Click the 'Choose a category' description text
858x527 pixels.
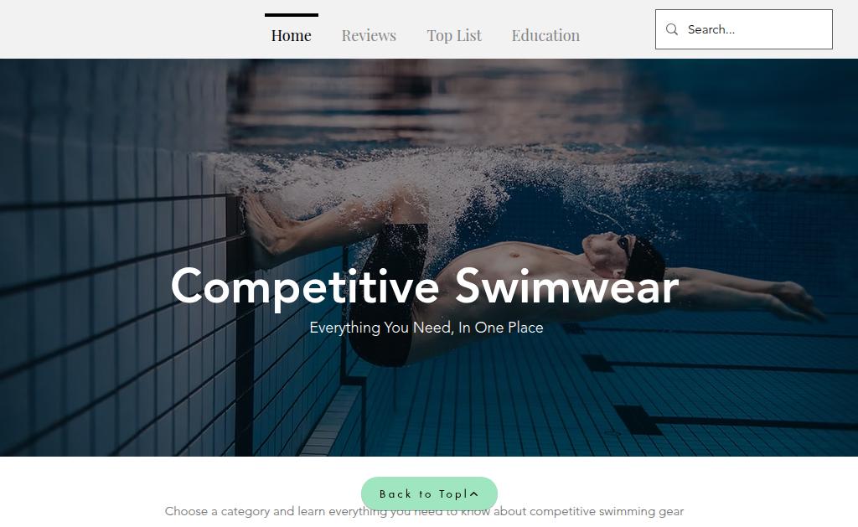(424, 511)
